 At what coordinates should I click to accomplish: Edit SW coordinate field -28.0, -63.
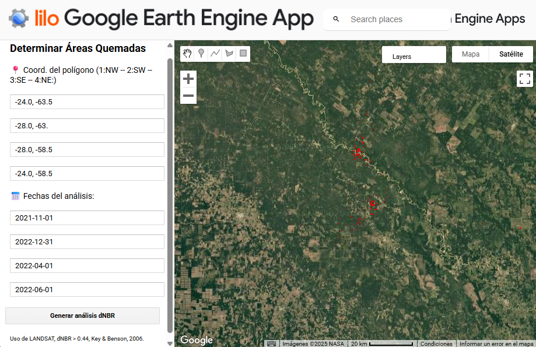pyautogui.click(x=87, y=126)
